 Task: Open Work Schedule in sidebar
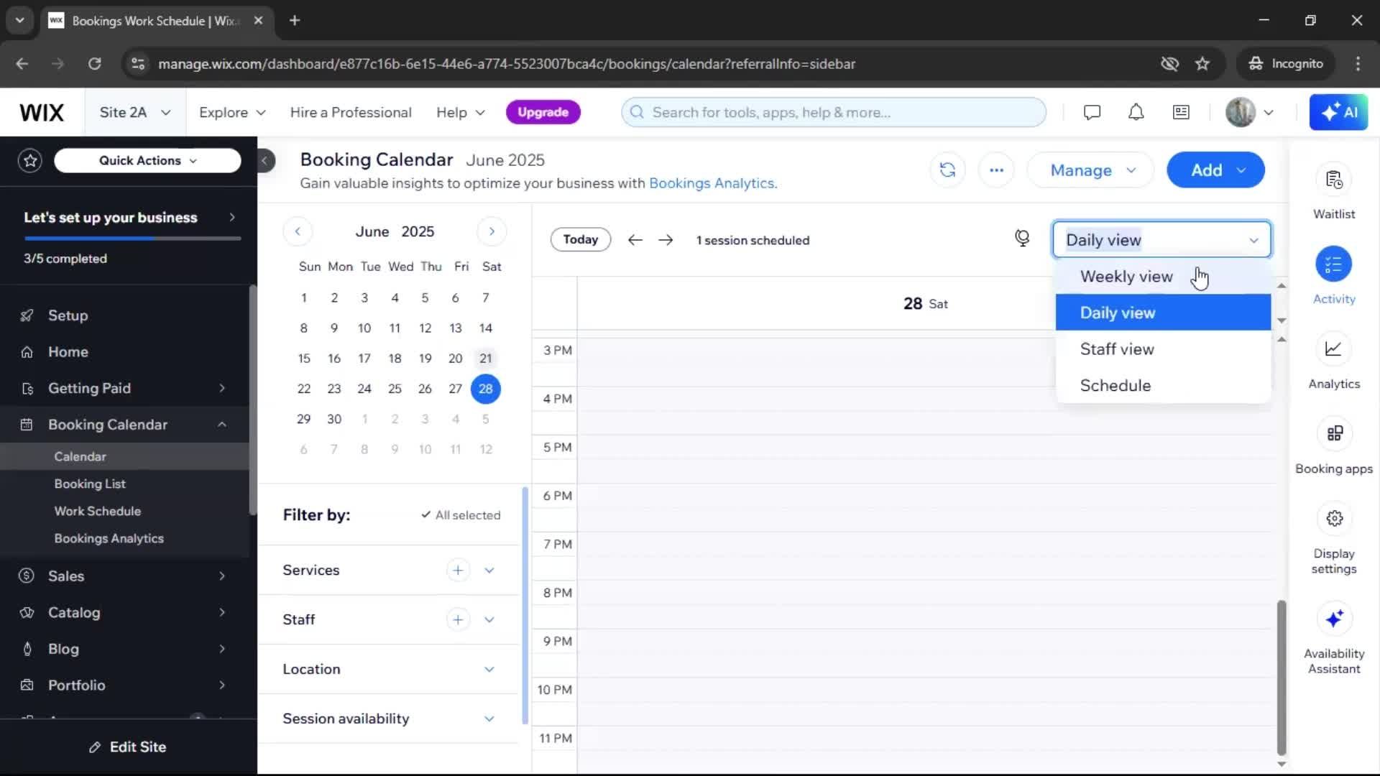[98, 512]
